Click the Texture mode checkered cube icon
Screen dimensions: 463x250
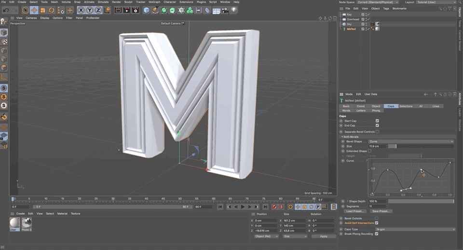point(4,42)
